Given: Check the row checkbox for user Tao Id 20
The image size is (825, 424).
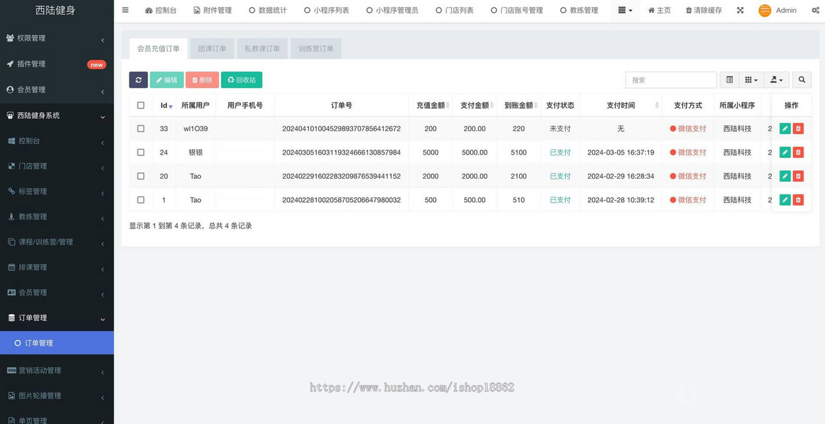Looking at the screenshot, I should coord(141,176).
